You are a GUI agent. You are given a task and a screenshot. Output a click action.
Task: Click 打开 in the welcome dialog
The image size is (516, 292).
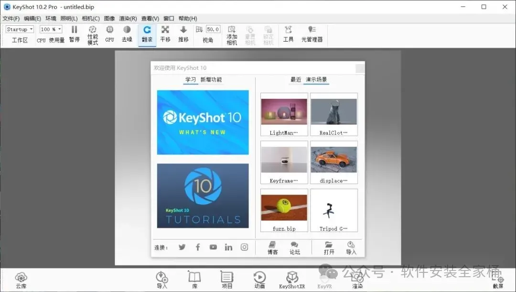click(x=329, y=248)
